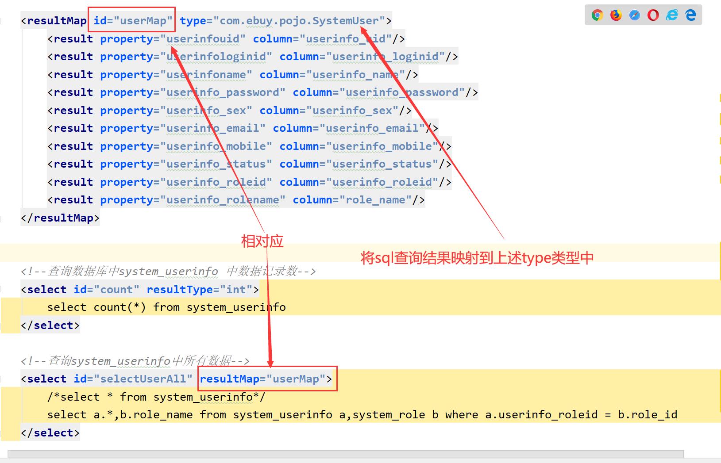Click the property value "userinfo_password"
This screenshot has height=463, width=721.
[x=223, y=92]
